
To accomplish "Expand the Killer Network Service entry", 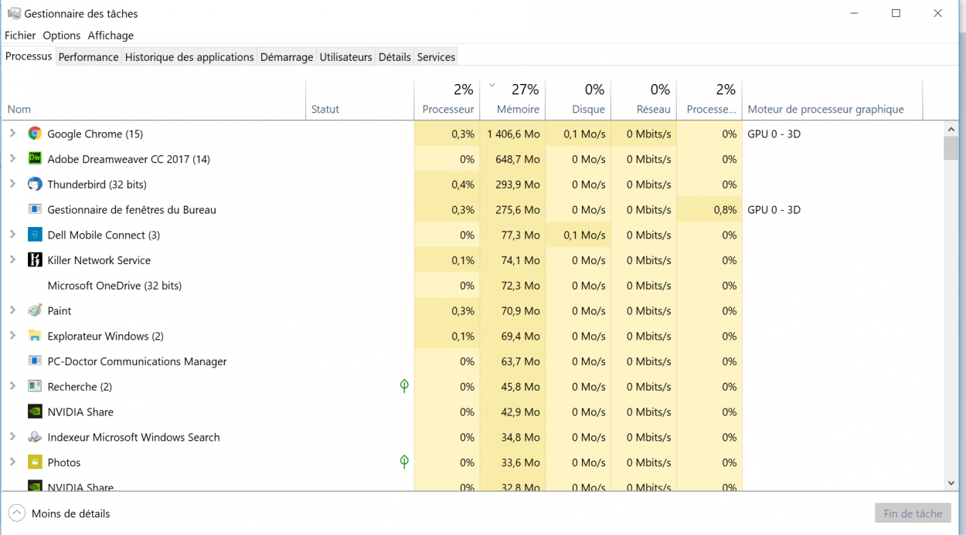I will [x=12, y=259].
